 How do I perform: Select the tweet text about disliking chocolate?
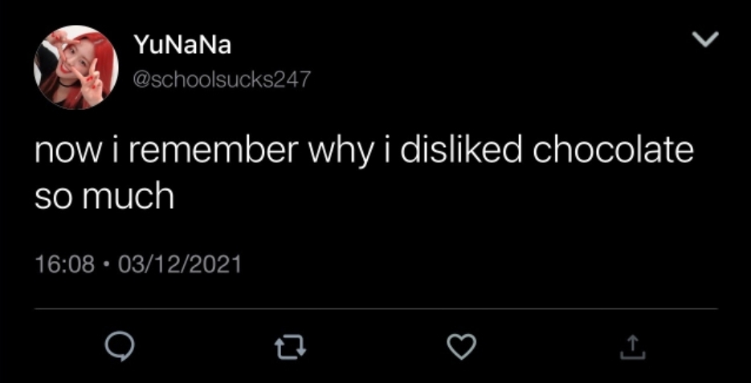(364, 173)
